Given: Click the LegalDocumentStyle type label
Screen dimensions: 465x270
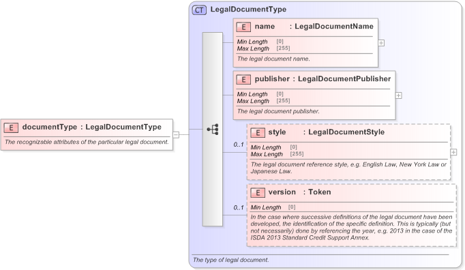Looking at the screenshot, I should [346, 132].
